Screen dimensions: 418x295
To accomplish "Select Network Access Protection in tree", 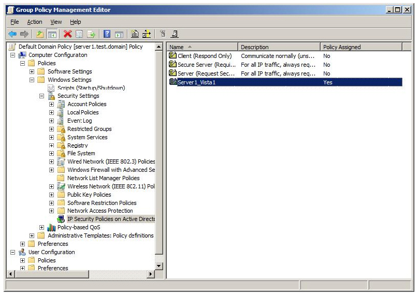I will point(100,211).
